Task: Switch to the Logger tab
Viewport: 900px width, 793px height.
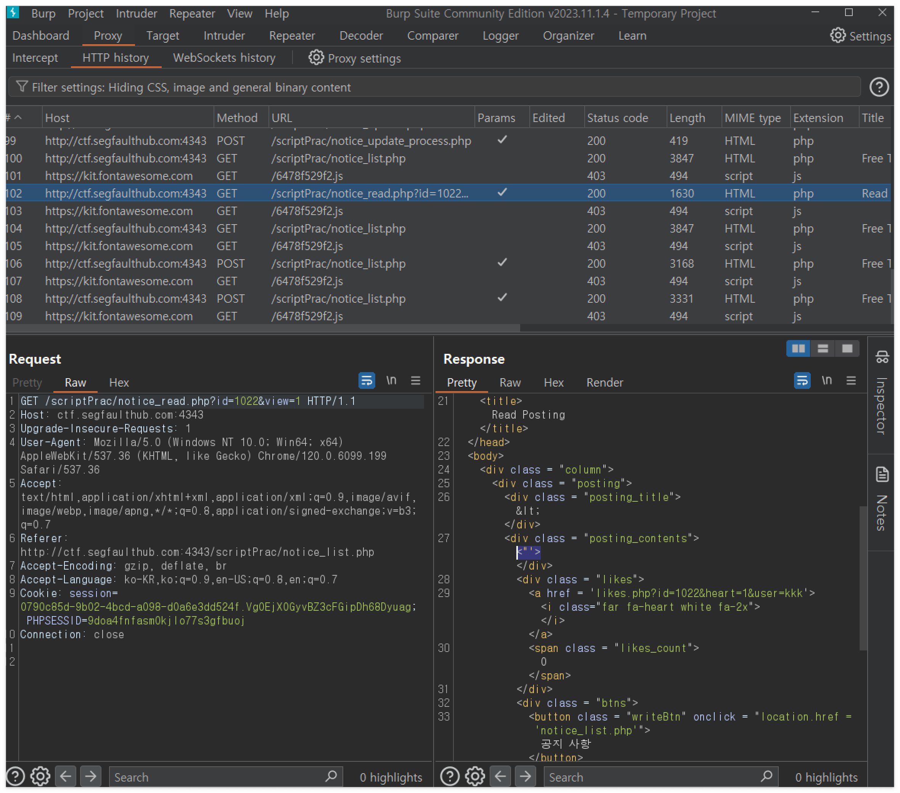Action: click(500, 36)
